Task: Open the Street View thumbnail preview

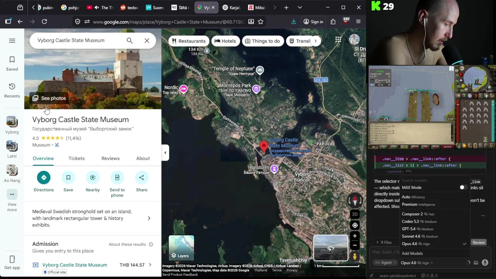Action: 331,248
